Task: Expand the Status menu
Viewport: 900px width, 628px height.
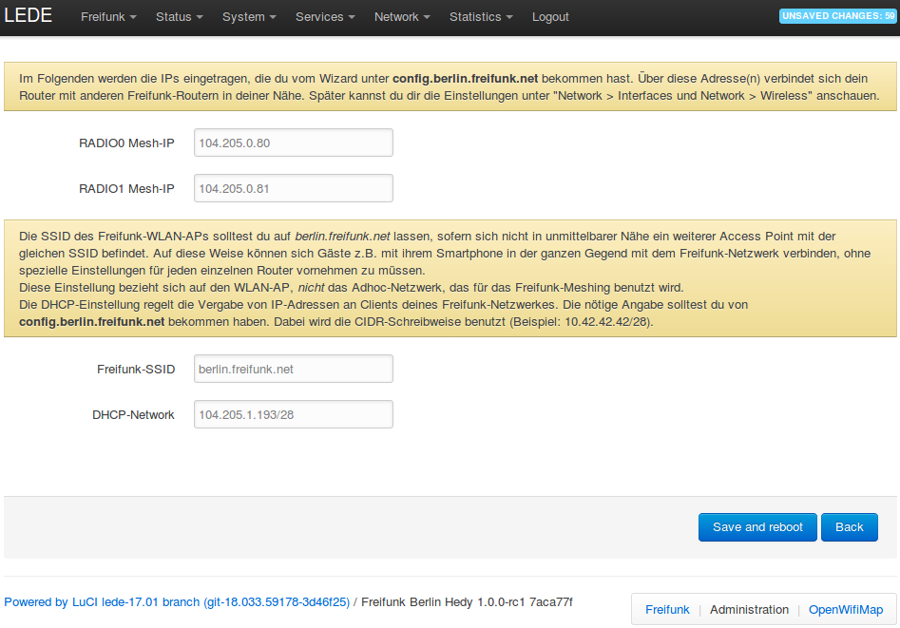Action: (x=180, y=17)
